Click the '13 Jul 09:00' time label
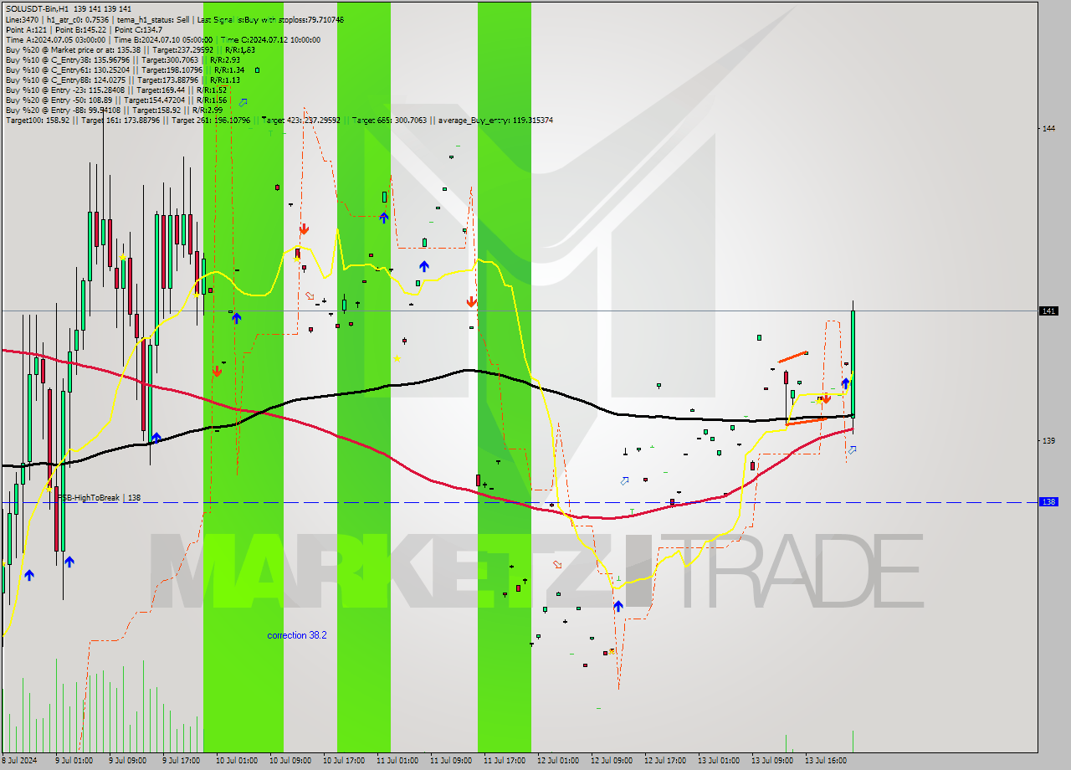The width and height of the screenshot is (1071, 770). point(771,761)
